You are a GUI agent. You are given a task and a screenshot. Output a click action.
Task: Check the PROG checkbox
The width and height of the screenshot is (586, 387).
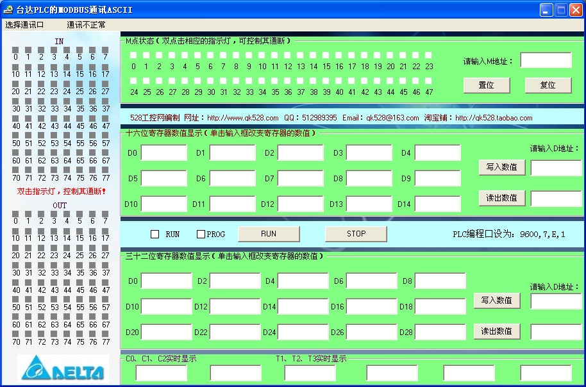tap(201, 235)
